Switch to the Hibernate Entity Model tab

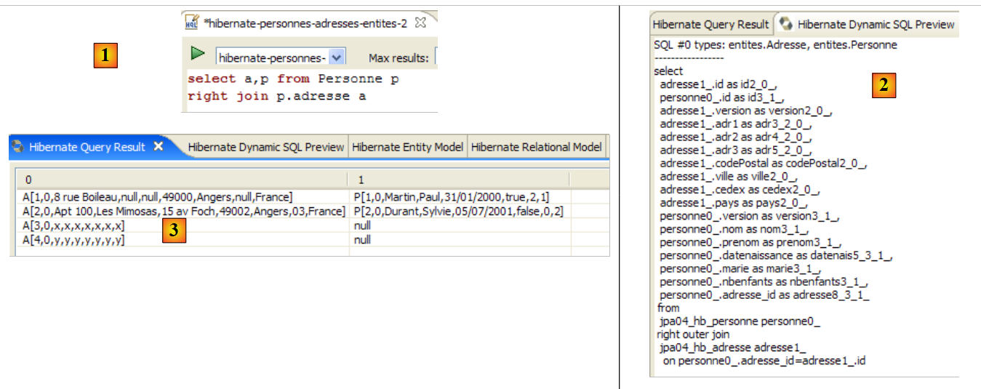pos(407,147)
